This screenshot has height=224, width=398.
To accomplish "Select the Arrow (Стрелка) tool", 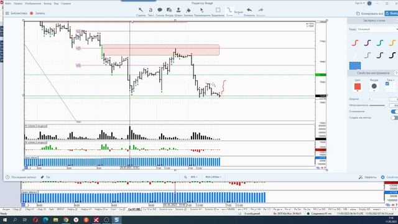I will pos(141,12).
